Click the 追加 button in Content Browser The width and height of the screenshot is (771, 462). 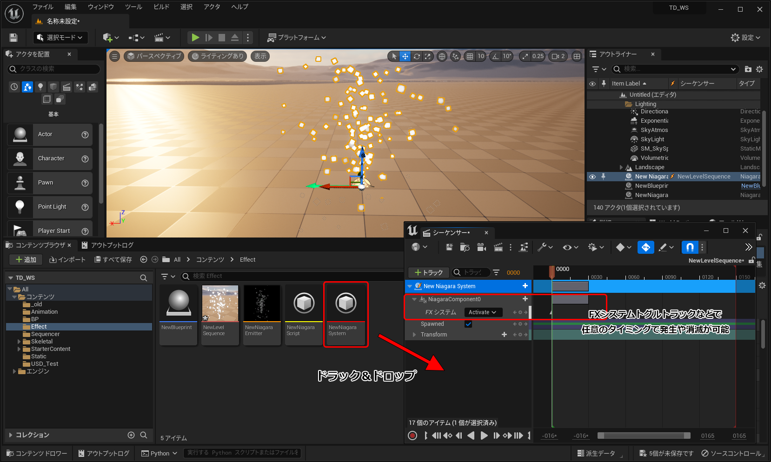[26, 259]
